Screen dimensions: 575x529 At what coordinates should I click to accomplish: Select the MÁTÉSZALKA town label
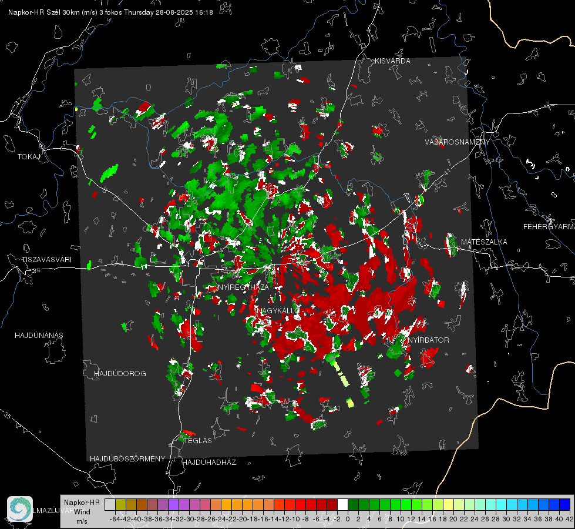point(484,242)
